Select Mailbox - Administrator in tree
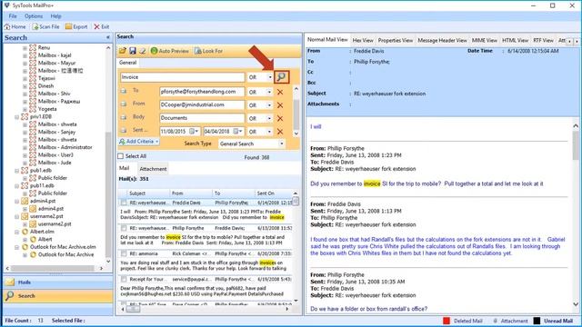The width and height of the screenshot is (582, 327). tap(65, 147)
